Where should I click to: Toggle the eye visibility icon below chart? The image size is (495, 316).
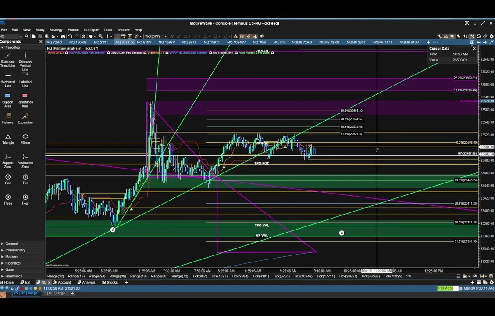click(x=475, y=276)
